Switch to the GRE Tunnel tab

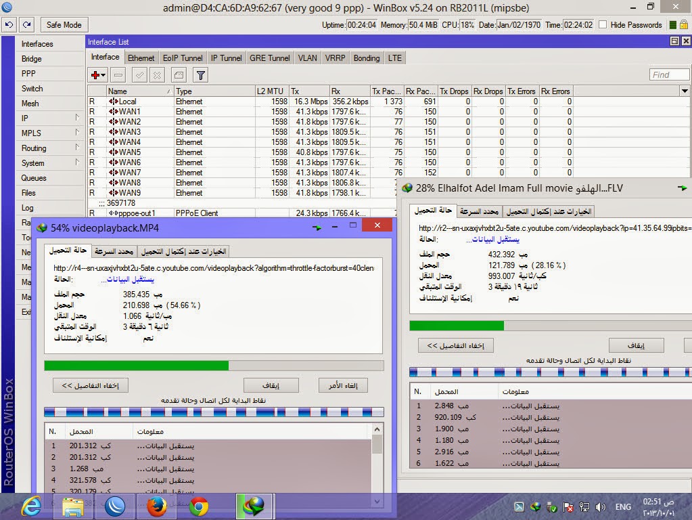click(x=270, y=58)
